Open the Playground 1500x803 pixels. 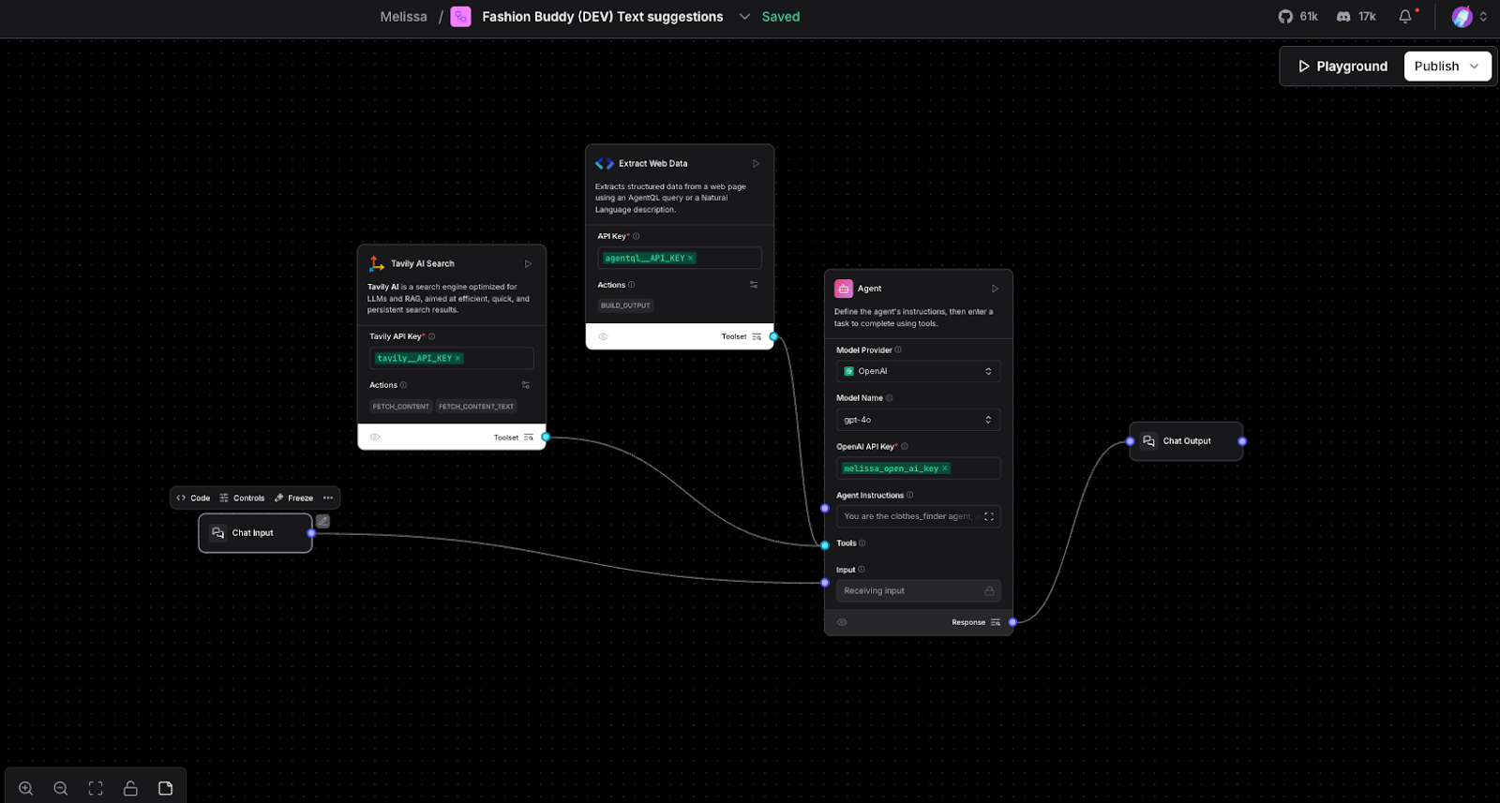[x=1342, y=66]
